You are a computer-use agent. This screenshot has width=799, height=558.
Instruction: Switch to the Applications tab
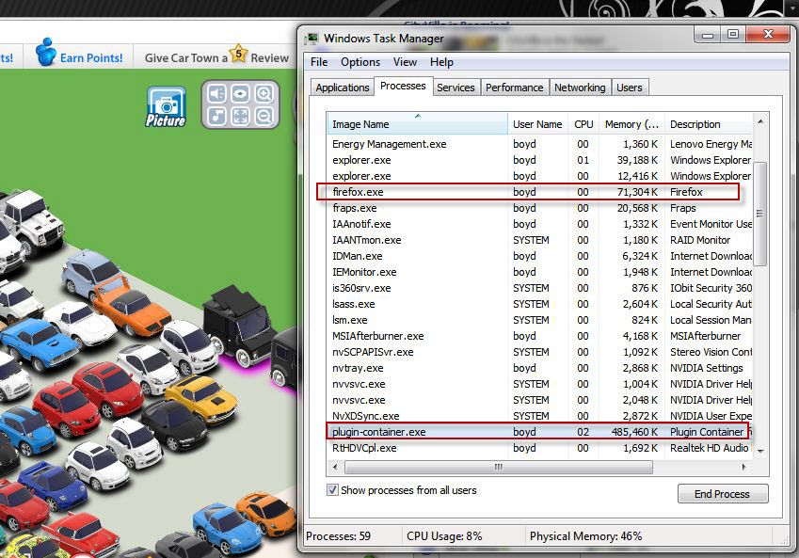coord(342,88)
